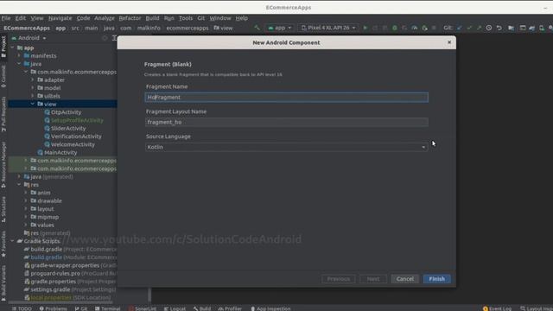Open the Logcat tool window tab

click(175, 308)
